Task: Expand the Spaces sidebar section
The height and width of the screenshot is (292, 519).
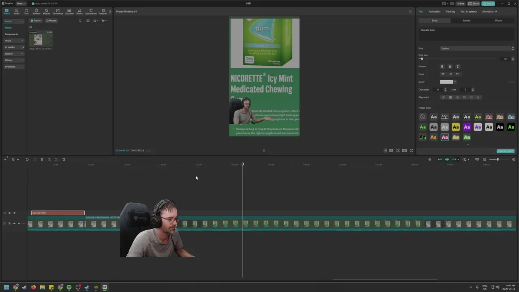Action: [14, 54]
